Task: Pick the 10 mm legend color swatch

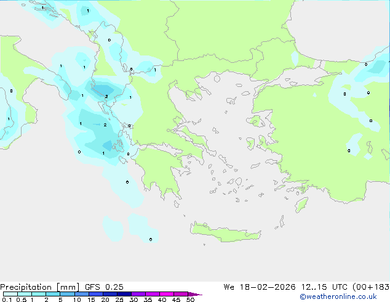Action: click(x=82, y=294)
